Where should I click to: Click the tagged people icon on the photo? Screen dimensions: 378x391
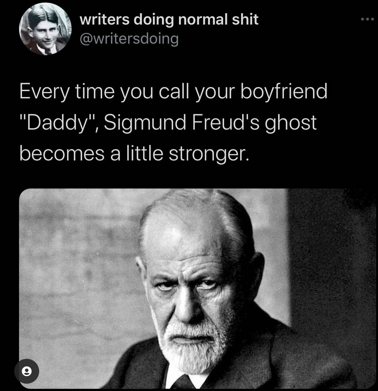click(x=27, y=371)
